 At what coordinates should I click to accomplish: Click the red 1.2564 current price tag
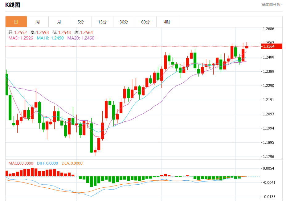pos(272,46)
